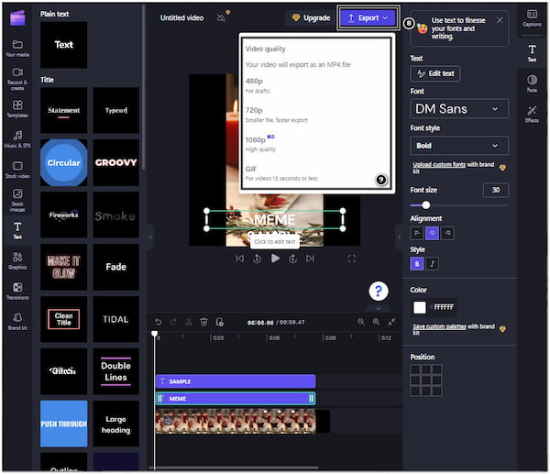This screenshot has height=474, width=550.
Task: Choose GIF export option
Action: [x=316, y=173]
